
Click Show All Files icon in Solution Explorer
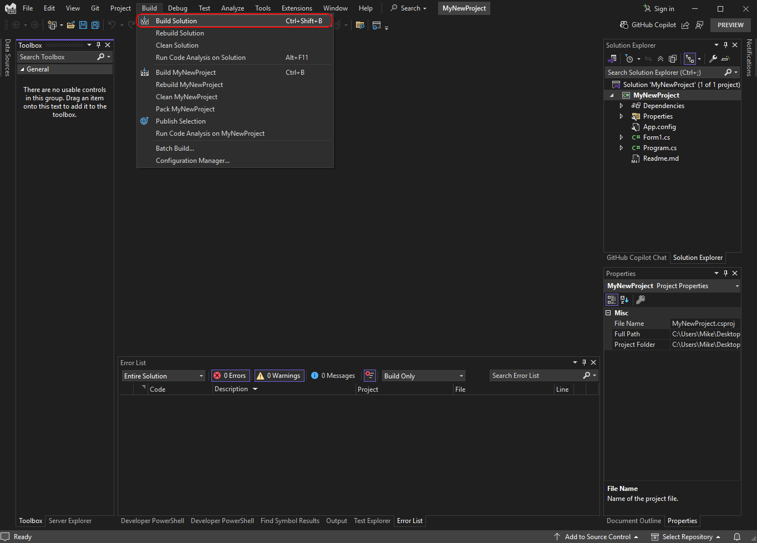pyautogui.click(x=673, y=59)
